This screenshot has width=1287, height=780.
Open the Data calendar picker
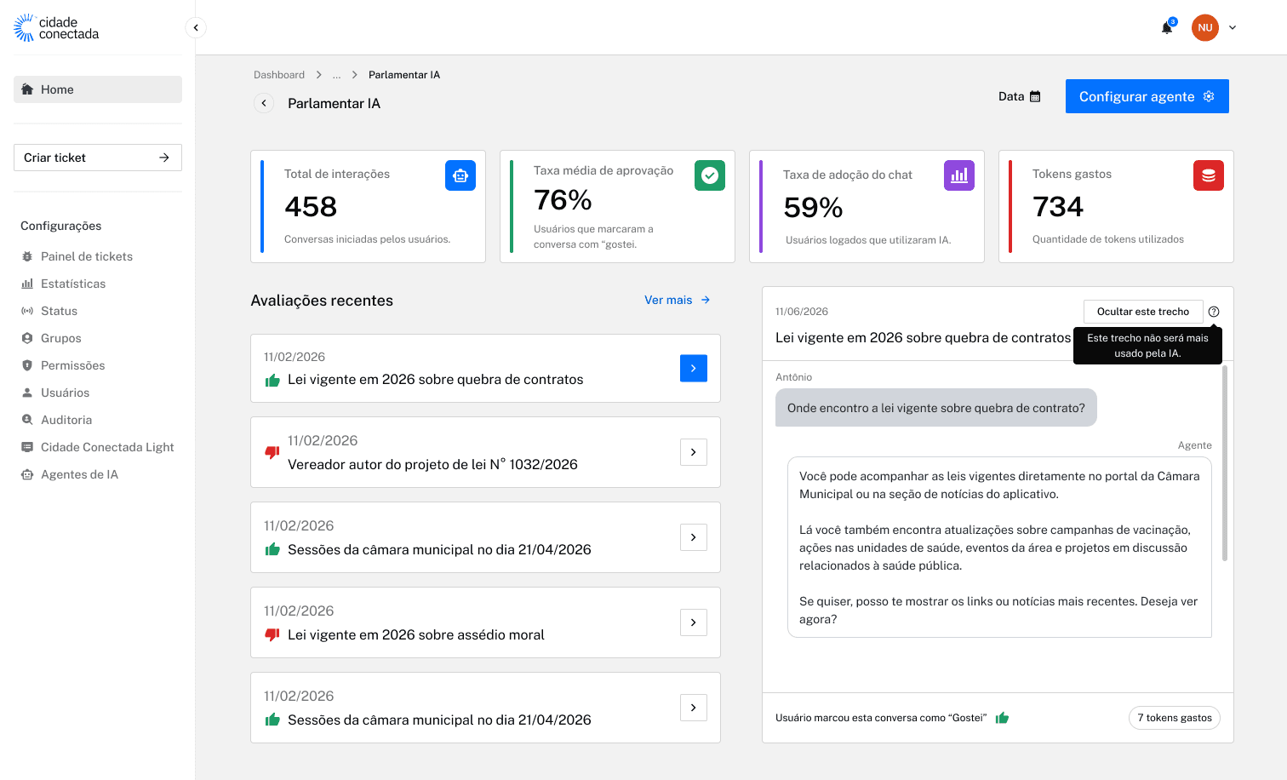[x=1020, y=96]
